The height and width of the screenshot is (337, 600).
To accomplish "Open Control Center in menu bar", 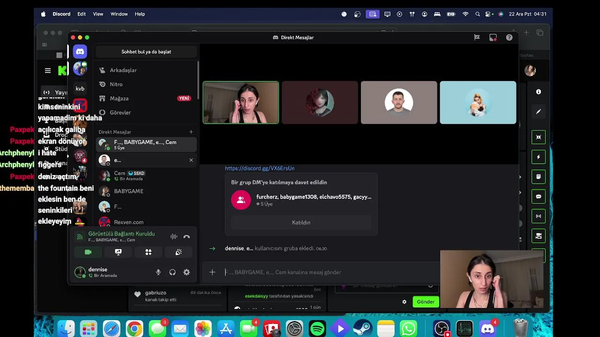I will coord(489,14).
